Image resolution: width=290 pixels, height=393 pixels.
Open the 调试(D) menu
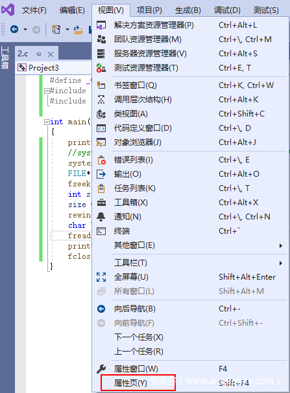coord(227,10)
